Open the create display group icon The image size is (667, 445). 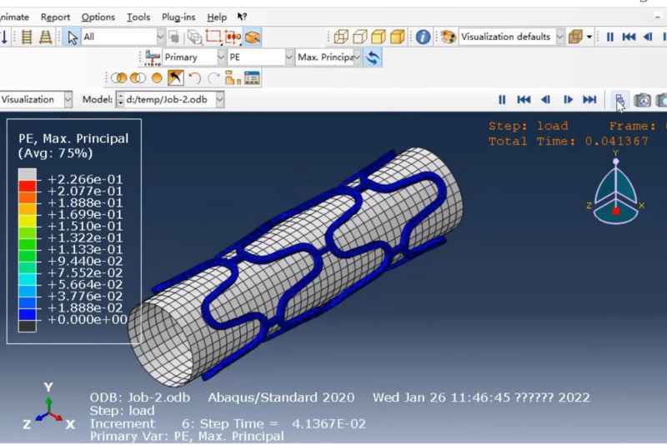(233, 77)
